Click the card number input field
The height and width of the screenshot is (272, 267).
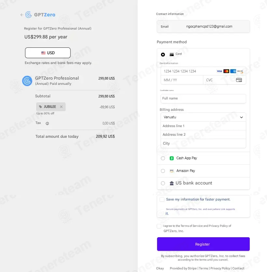click(x=188, y=71)
